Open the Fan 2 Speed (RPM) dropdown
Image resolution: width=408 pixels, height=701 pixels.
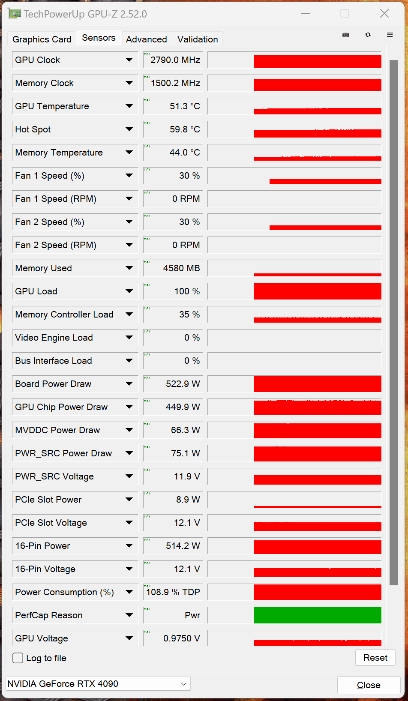129,245
